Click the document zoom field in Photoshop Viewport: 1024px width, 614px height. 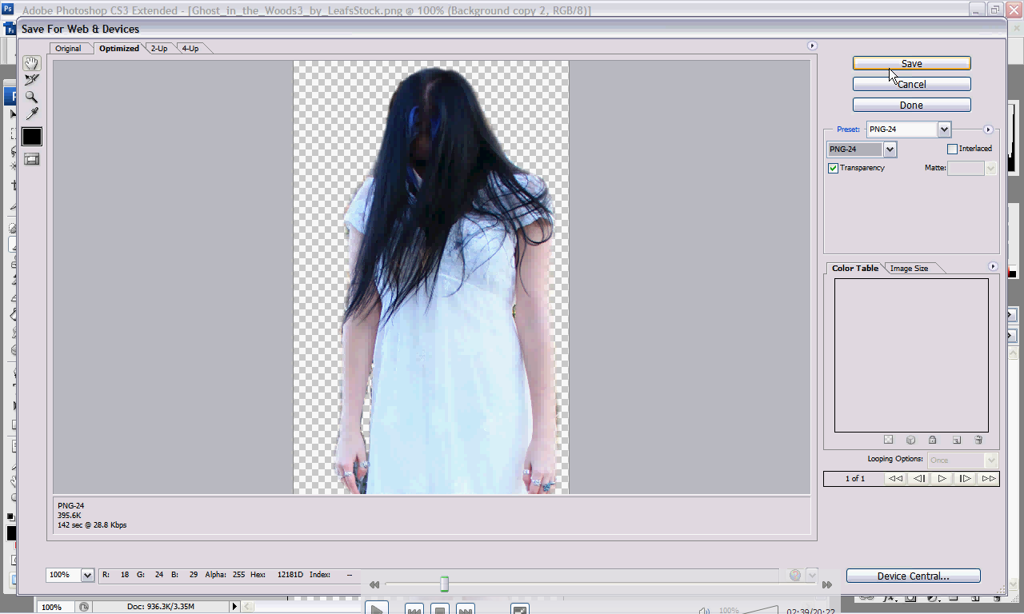pos(58,607)
